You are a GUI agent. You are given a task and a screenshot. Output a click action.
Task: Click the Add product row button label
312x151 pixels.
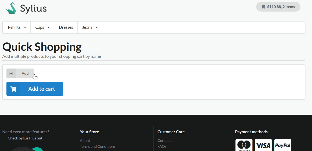pyautogui.click(x=25, y=73)
